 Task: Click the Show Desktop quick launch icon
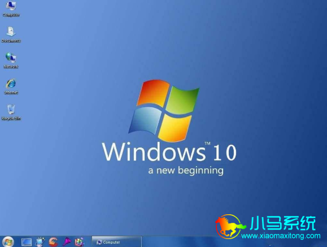(x=27, y=242)
